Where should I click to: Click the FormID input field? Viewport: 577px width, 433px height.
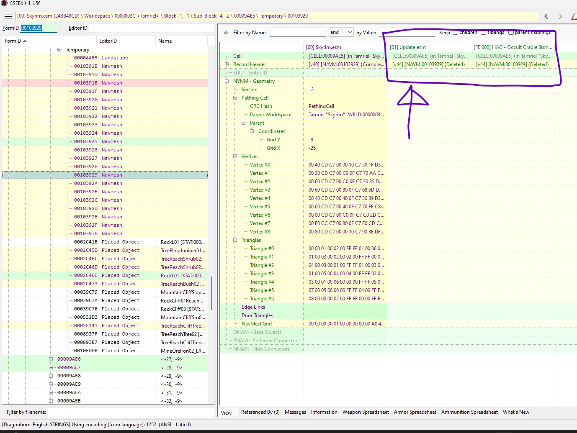[39, 28]
